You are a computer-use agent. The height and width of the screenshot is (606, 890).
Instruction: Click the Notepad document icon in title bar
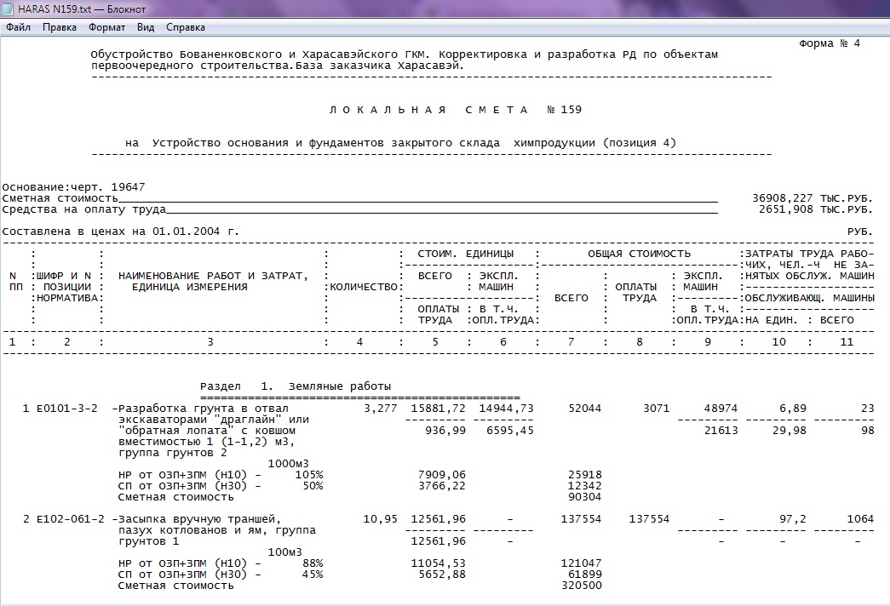point(9,9)
